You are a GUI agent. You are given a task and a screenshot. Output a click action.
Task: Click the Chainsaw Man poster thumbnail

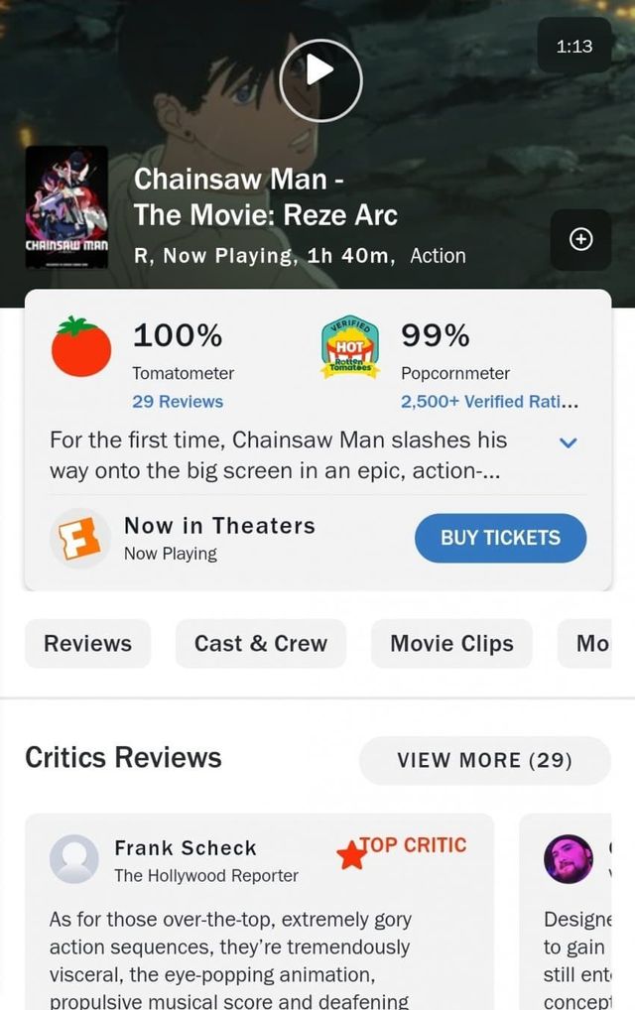[x=66, y=206]
